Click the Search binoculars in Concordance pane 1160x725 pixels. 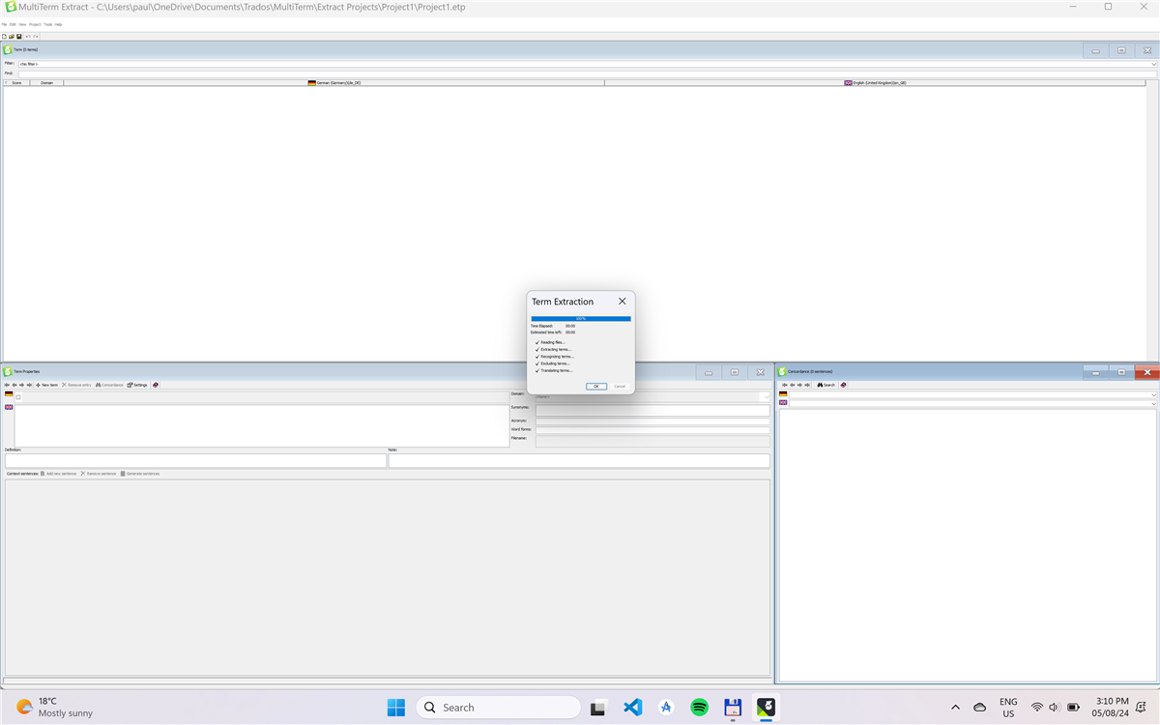pos(826,385)
